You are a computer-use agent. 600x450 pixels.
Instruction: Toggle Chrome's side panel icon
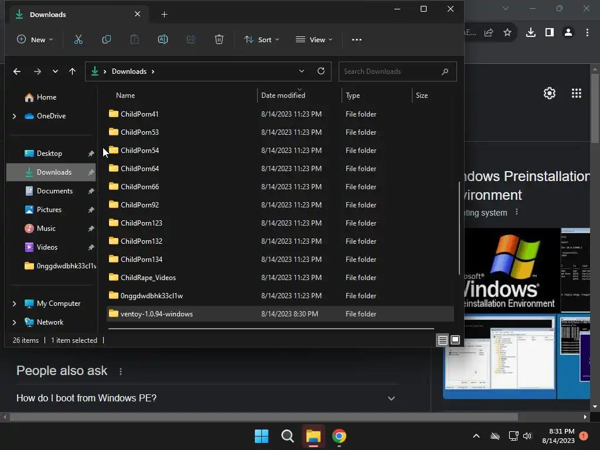pyautogui.click(x=550, y=33)
